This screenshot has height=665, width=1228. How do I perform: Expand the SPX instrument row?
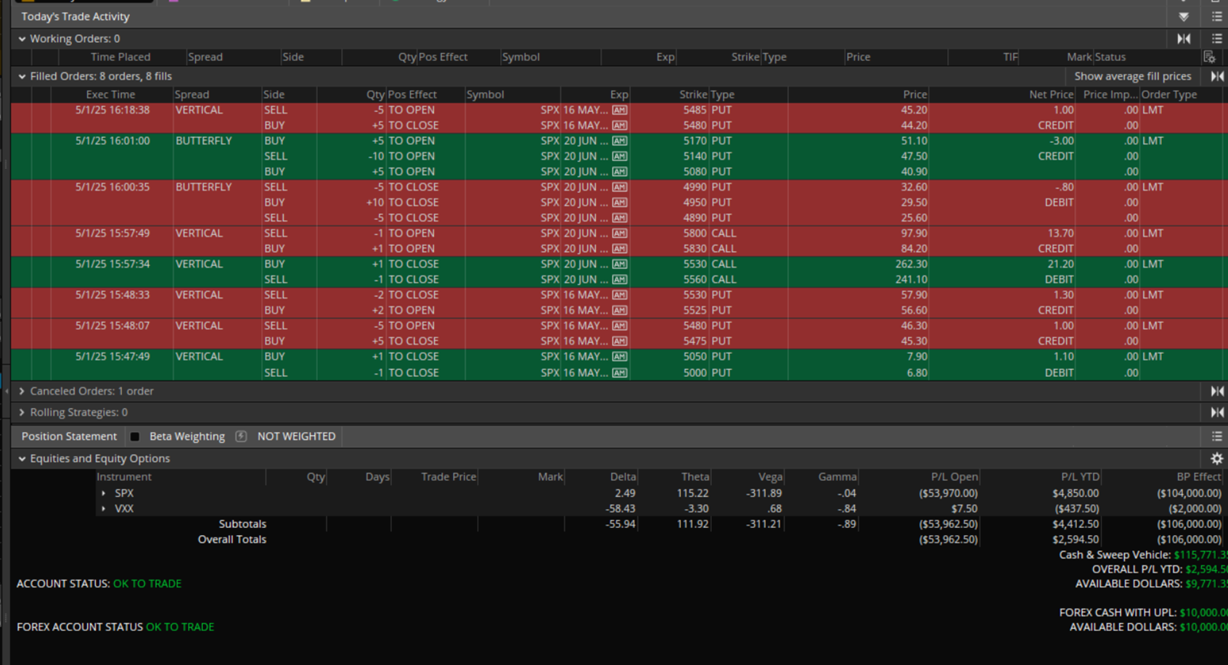tap(104, 493)
